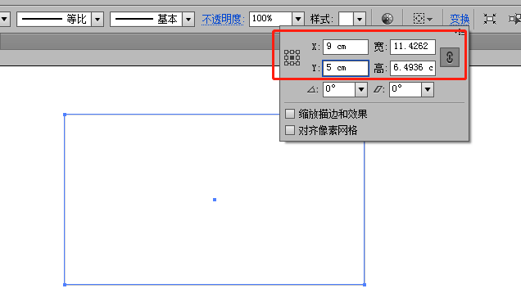Click the shear angle field showing 0°
Image resolution: width=521 pixels, height=302 pixels.
405,89
